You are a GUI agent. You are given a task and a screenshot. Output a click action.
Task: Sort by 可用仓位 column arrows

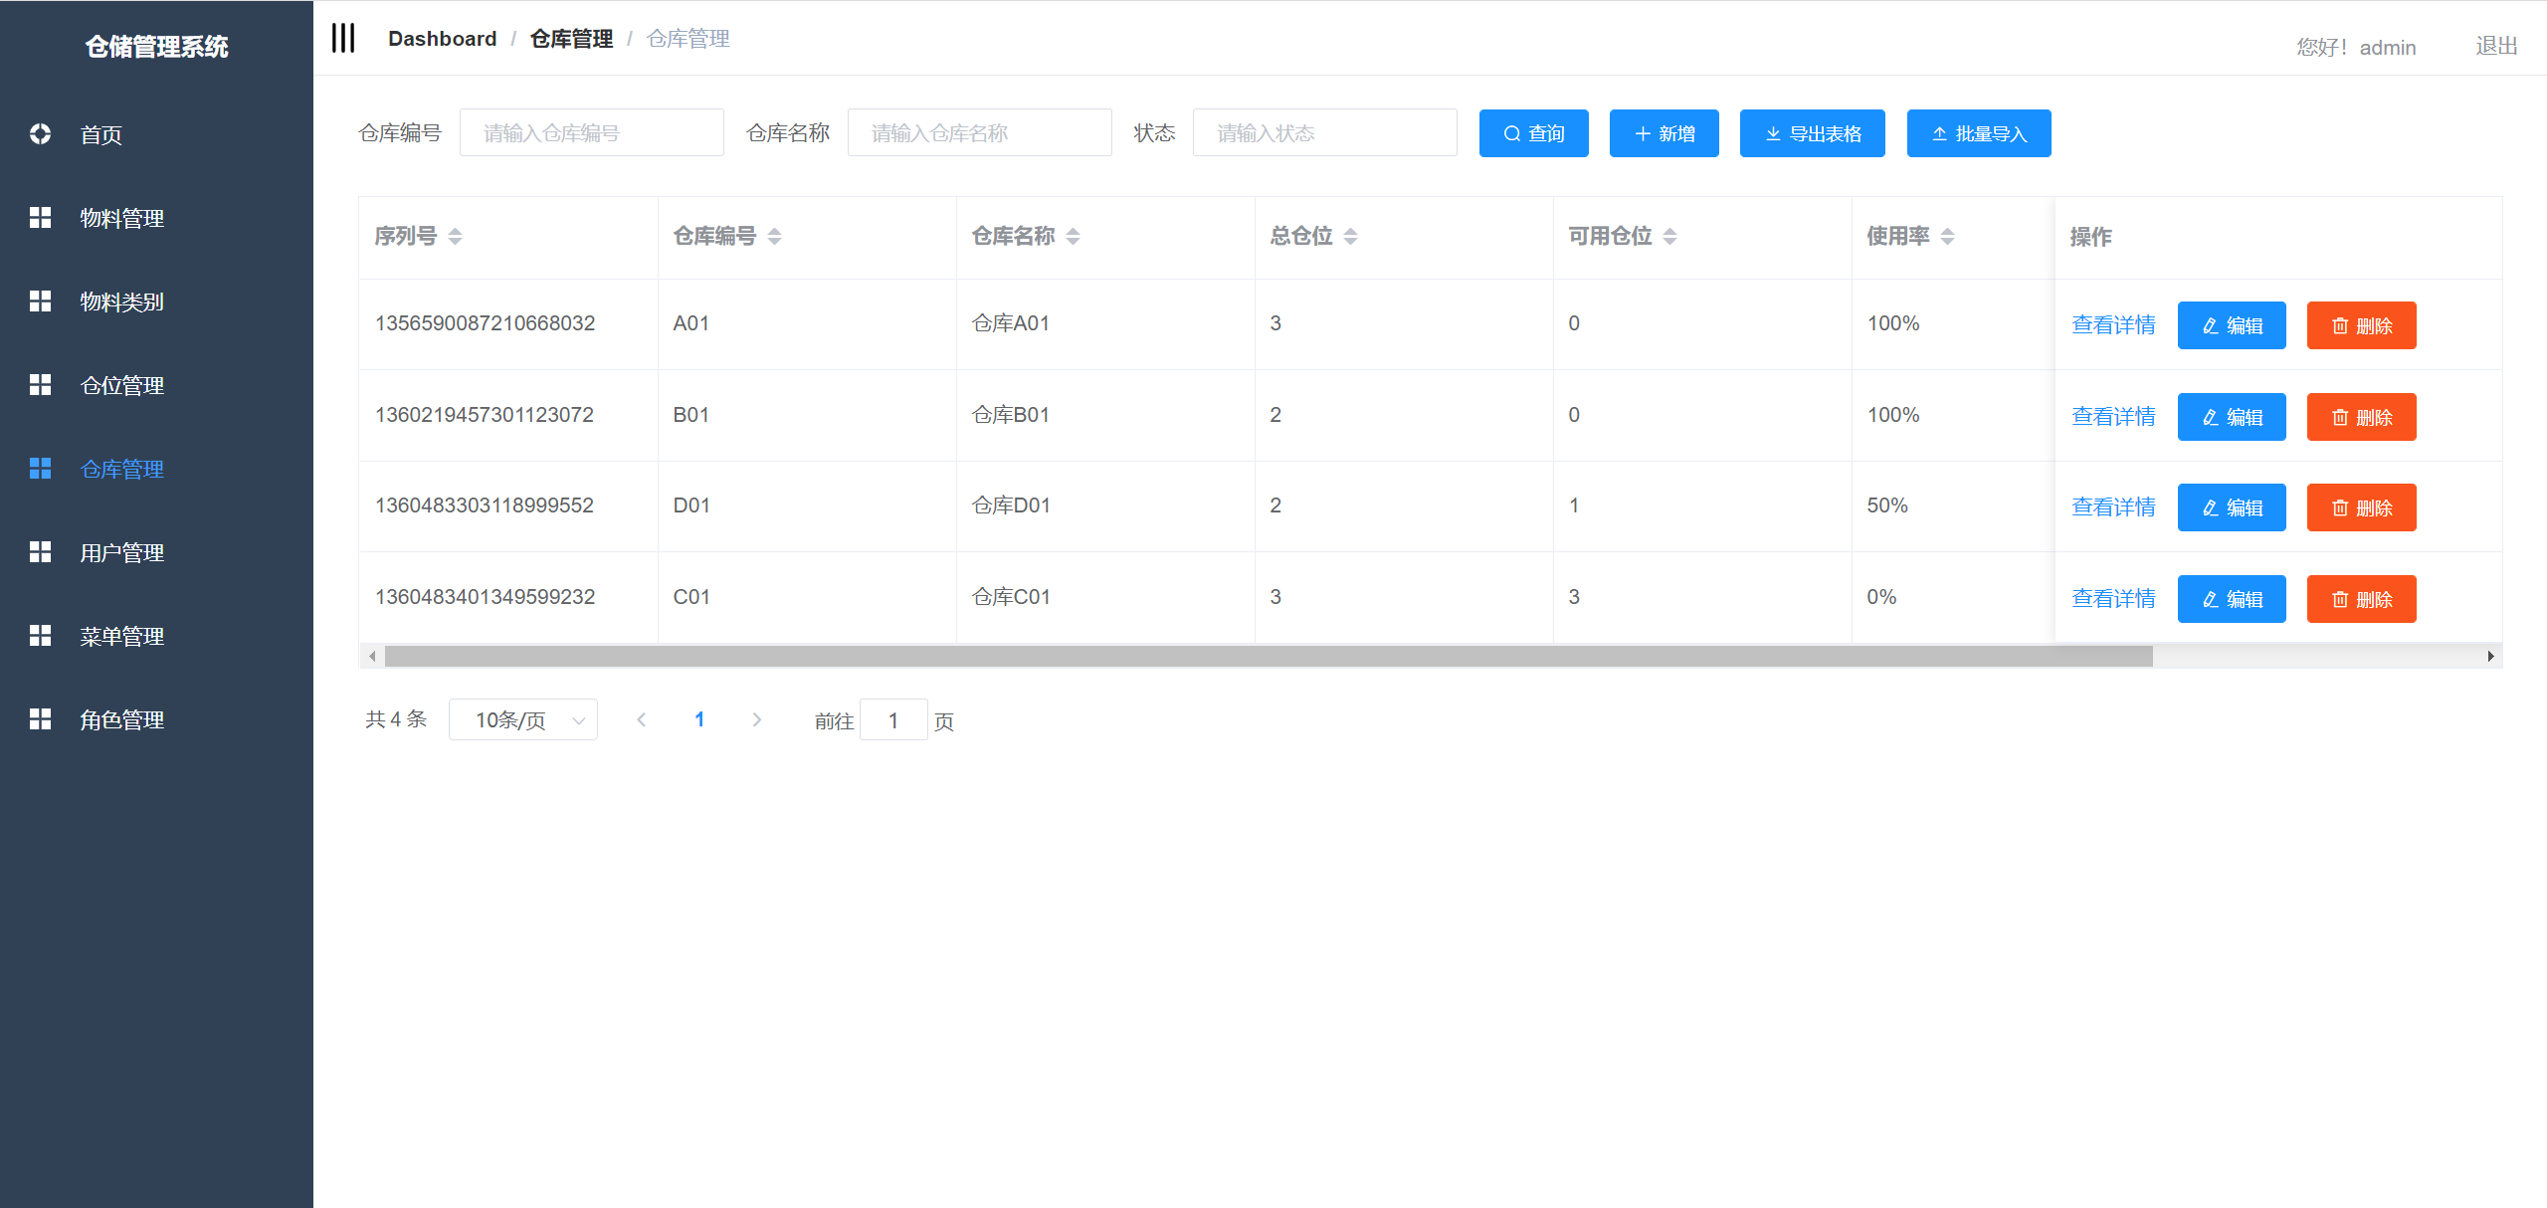pos(1669,236)
